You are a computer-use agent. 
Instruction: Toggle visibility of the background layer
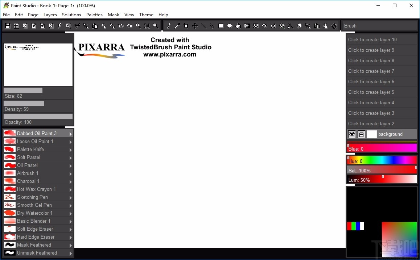coord(351,134)
